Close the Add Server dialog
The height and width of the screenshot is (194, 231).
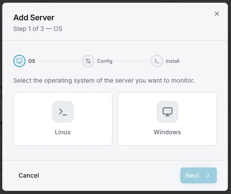click(x=217, y=14)
